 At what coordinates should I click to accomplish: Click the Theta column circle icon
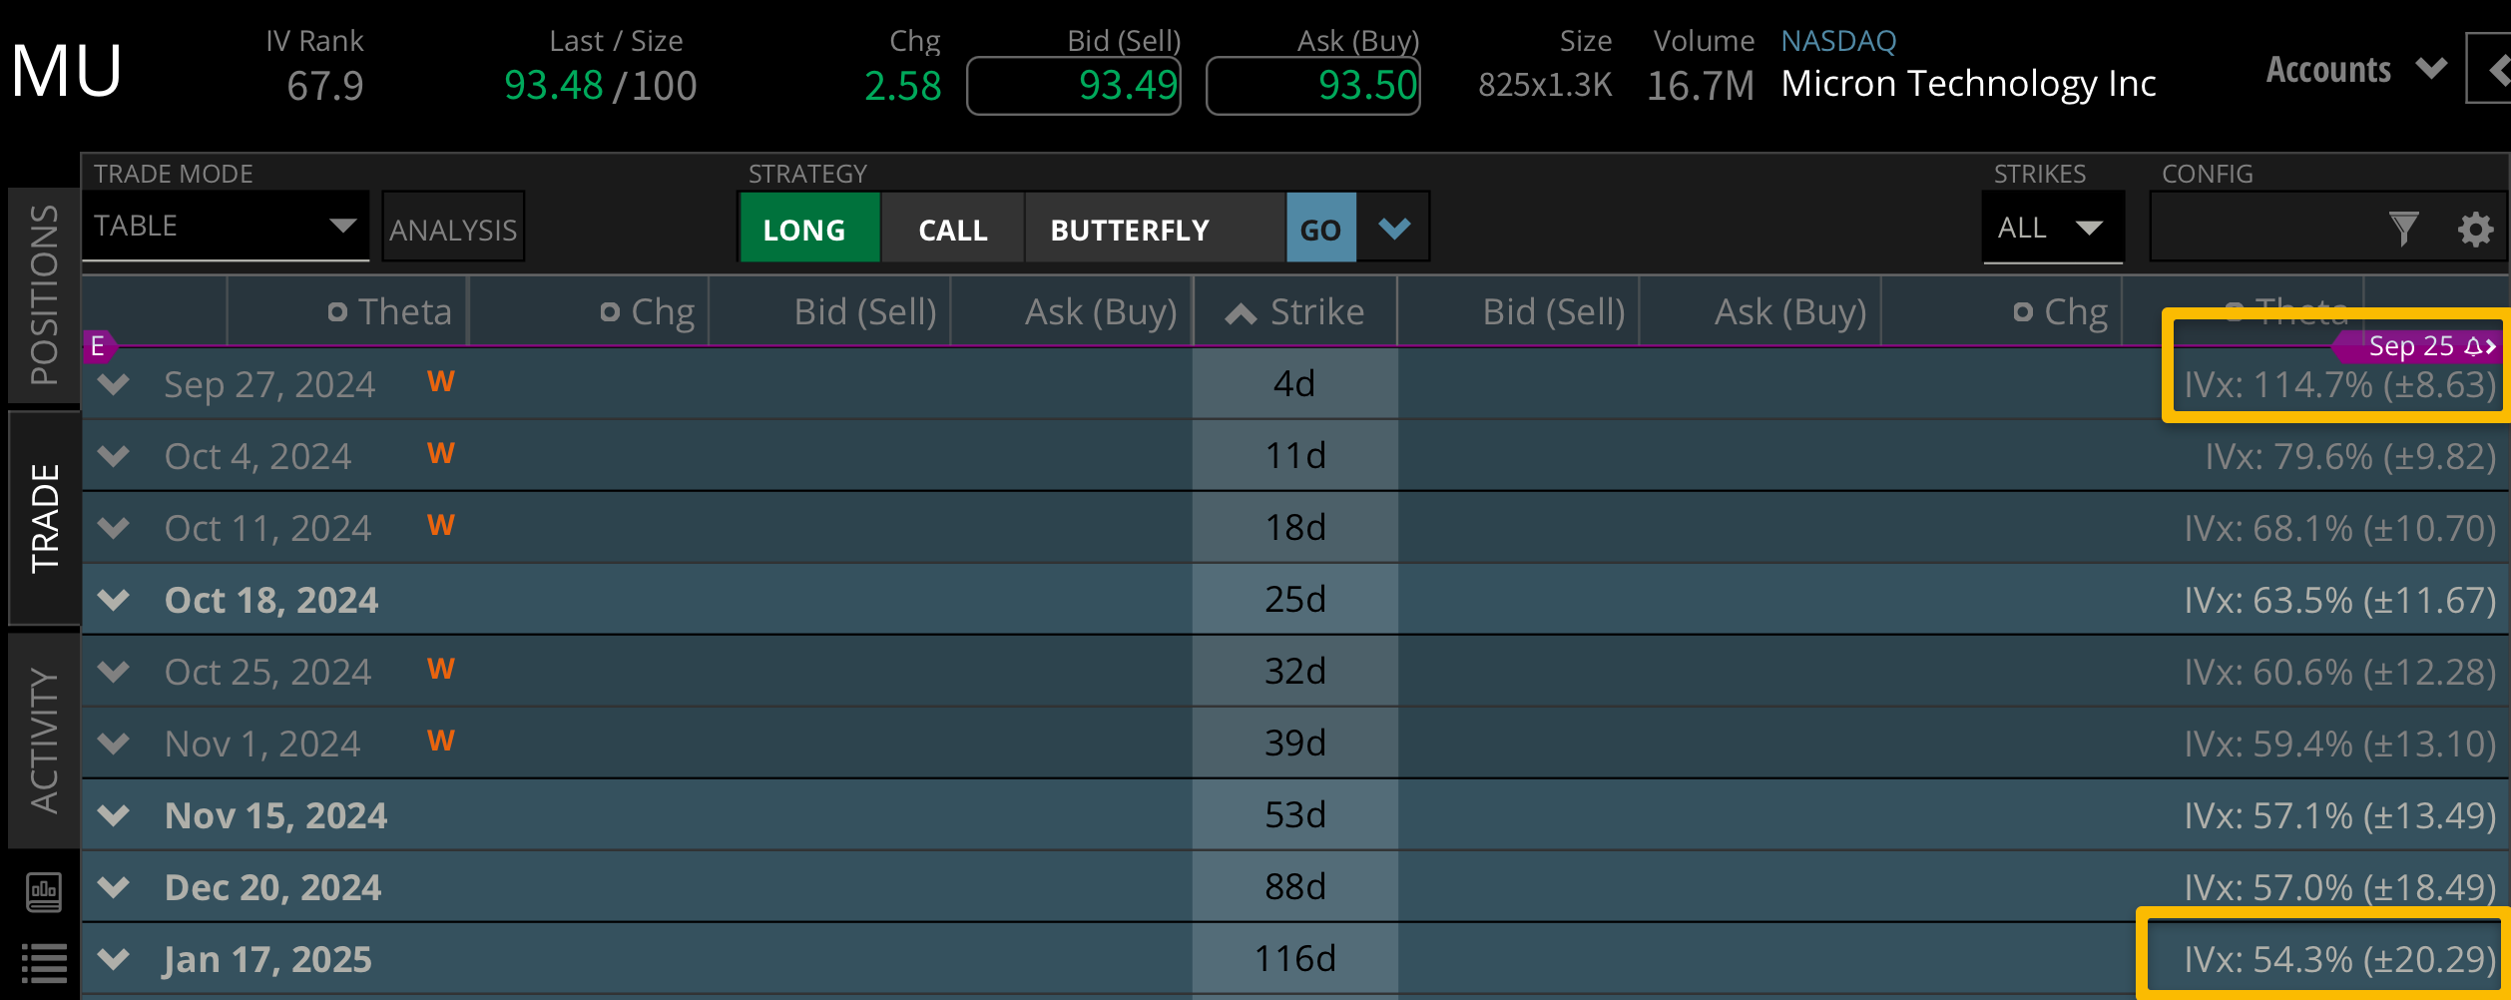coord(337,312)
